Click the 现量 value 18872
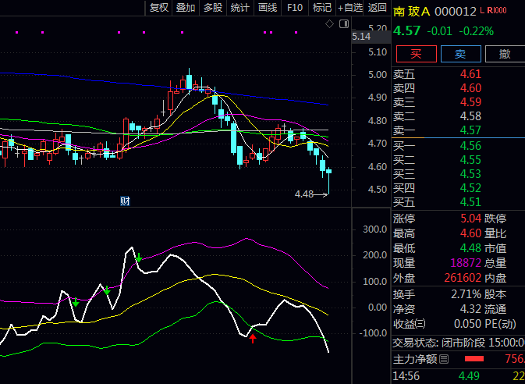The height and width of the screenshot is (384, 525). click(466, 263)
